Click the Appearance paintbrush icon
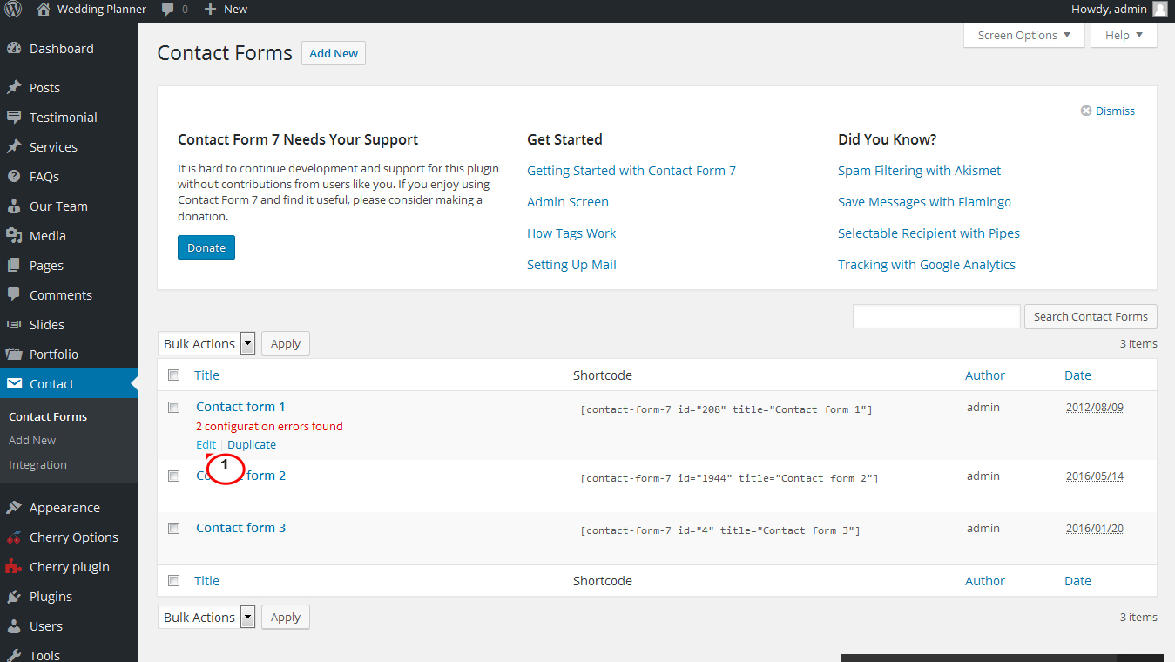The height and width of the screenshot is (662, 1175). point(14,508)
